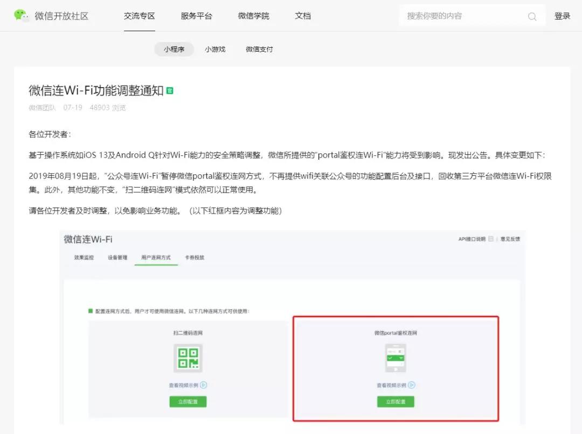Open the 微信学院 nav item

(x=253, y=16)
